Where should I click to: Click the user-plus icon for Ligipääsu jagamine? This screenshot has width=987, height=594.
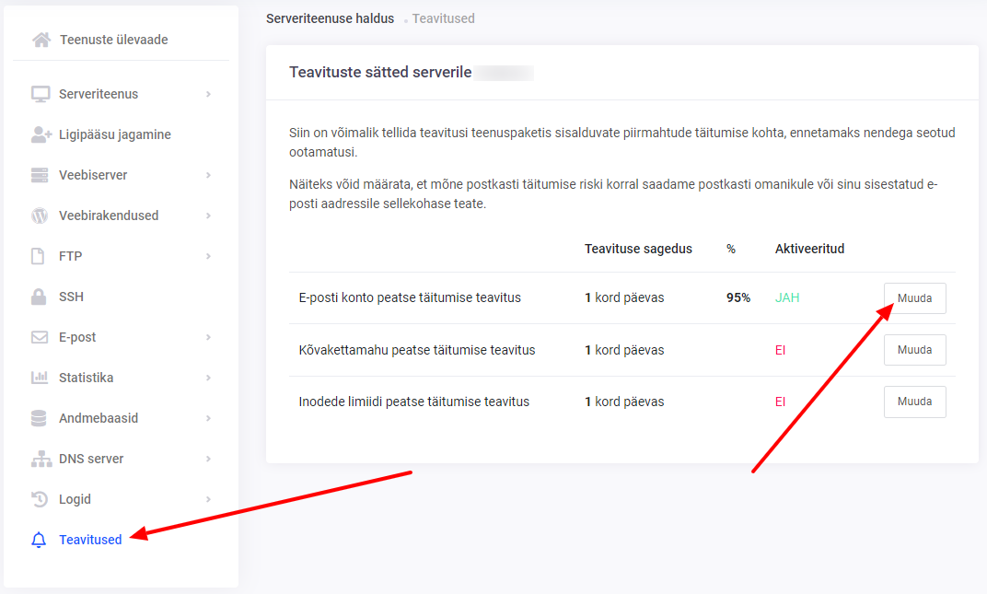point(41,134)
